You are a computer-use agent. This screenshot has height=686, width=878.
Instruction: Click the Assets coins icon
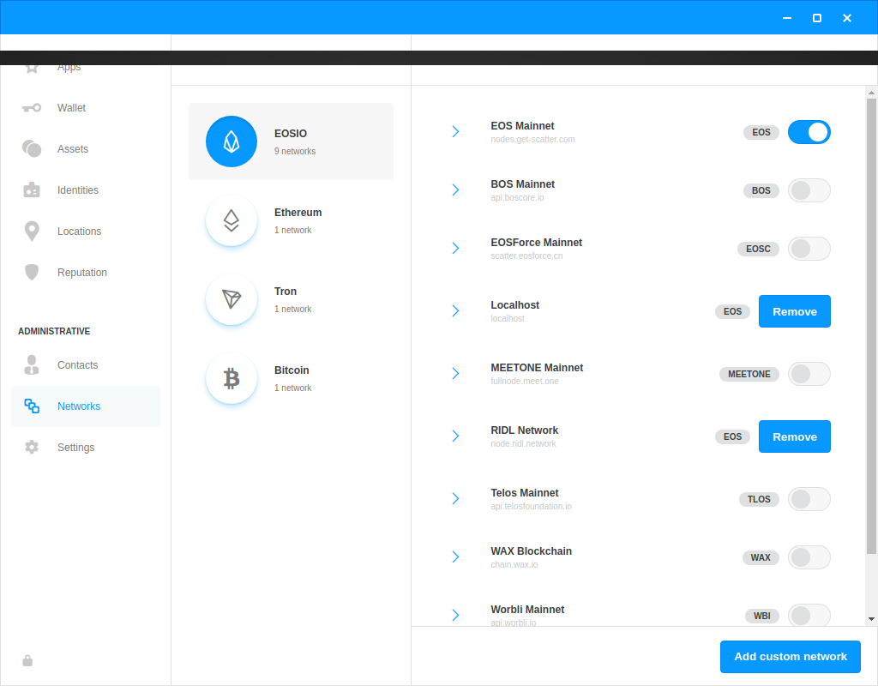pos(32,148)
